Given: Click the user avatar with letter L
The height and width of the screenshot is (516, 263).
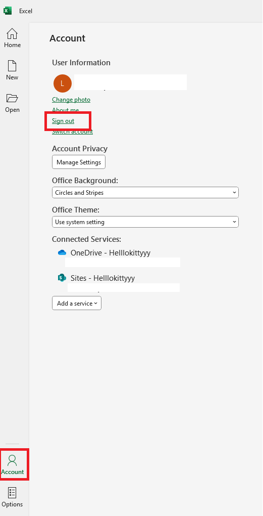Looking at the screenshot, I should pyautogui.click(x=63, y=83).
